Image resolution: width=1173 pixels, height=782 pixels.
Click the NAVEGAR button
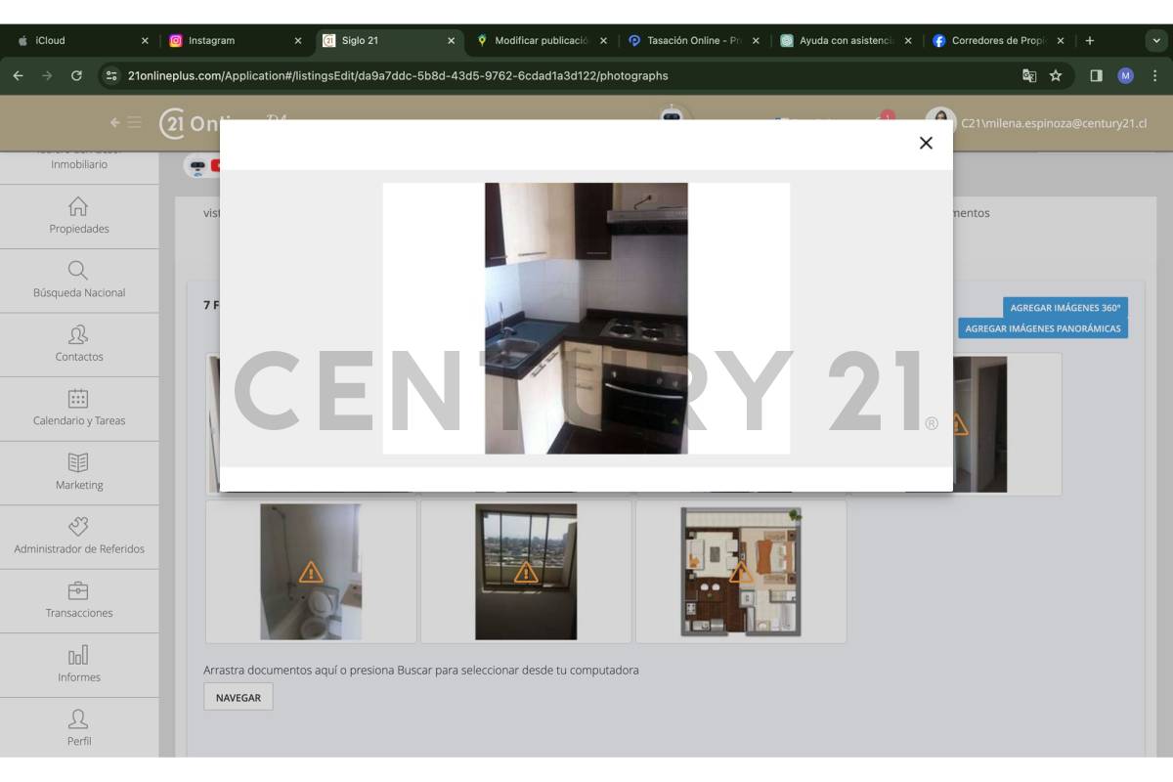[x=239, y=697]
